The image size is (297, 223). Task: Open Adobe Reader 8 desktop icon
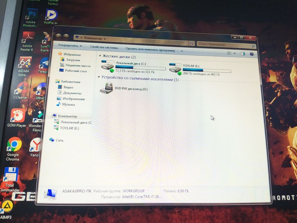(27, 42)
